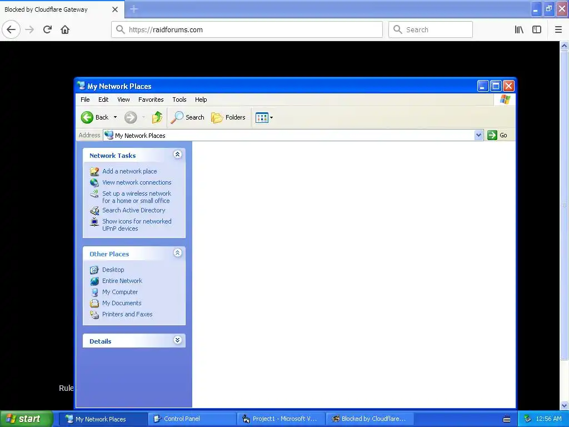Open the Help menu
This screenshot has width=569, height=427.
click(x=201, y=100)
